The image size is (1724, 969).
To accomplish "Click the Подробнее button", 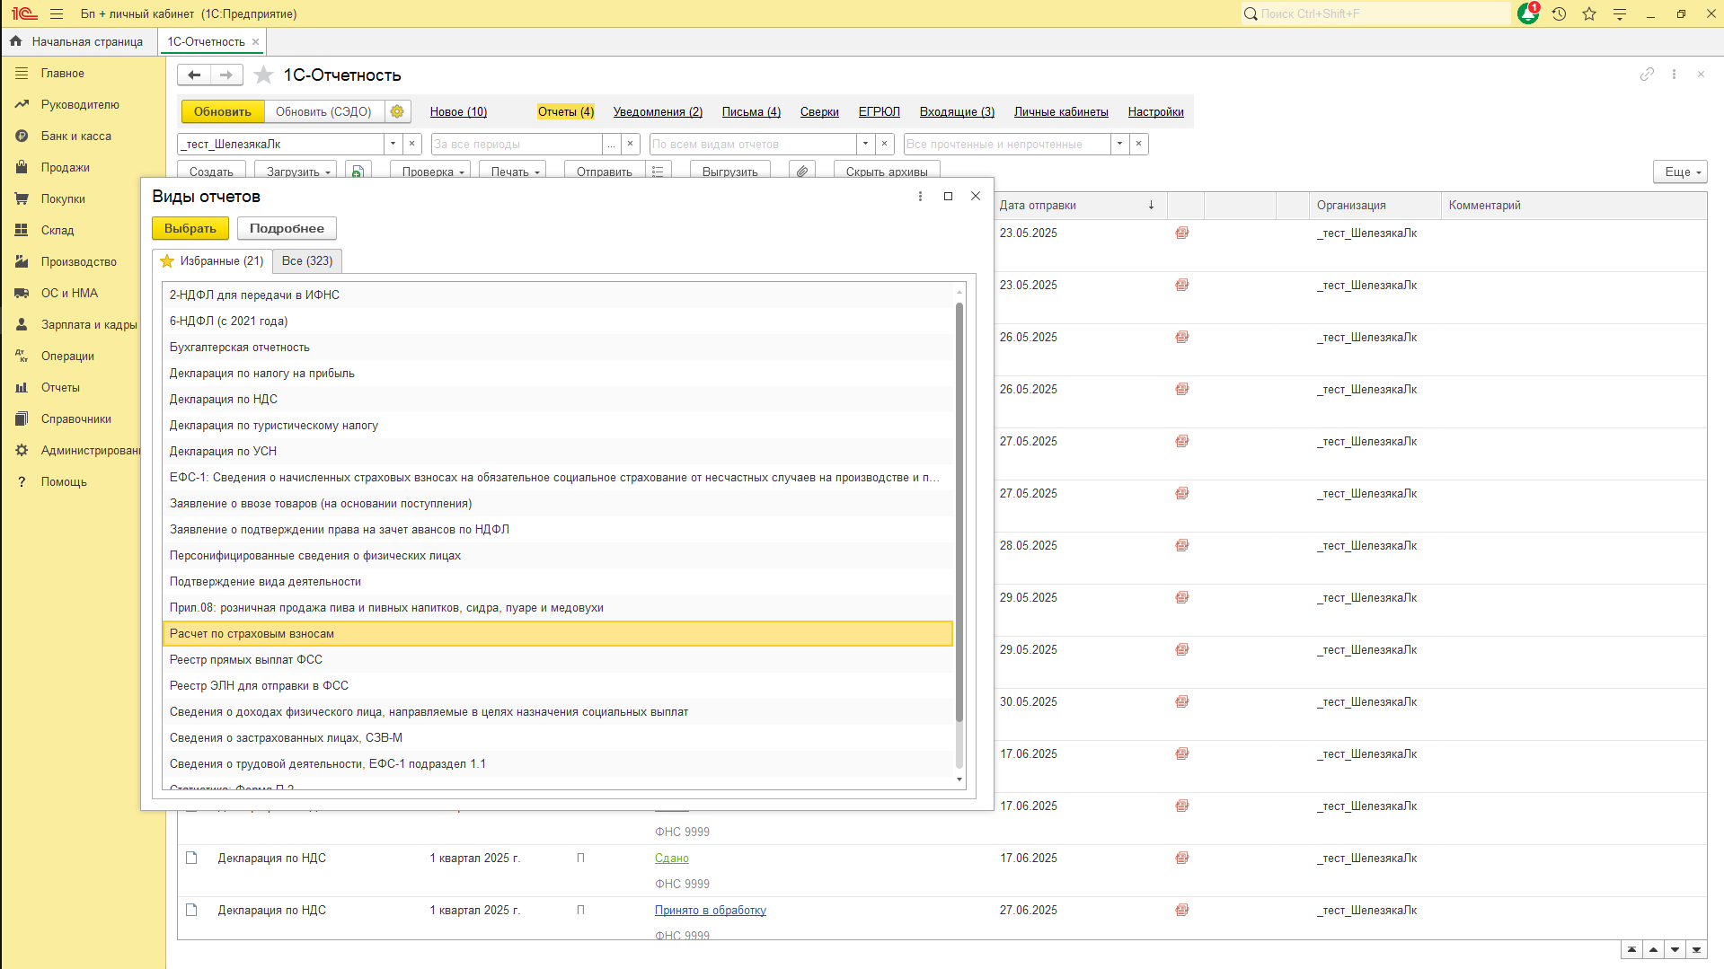I will tap(287, 228).
